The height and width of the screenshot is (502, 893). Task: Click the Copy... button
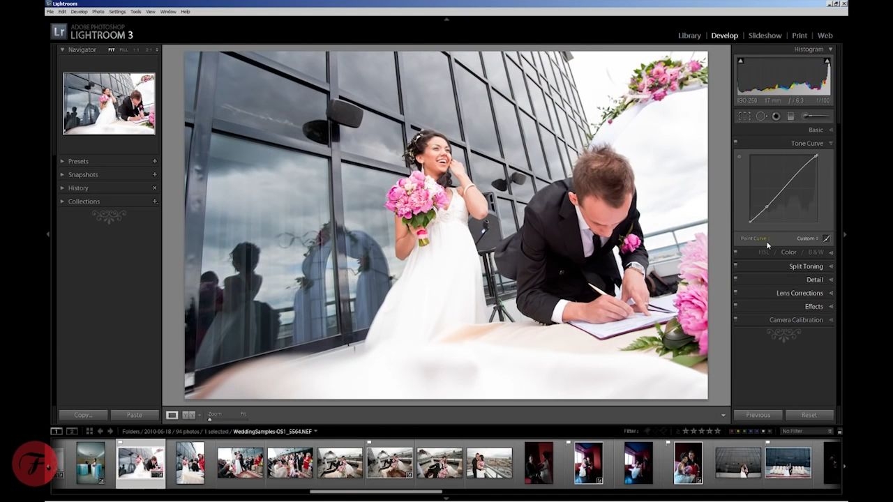pyautogui.click(x=83, y=415)
